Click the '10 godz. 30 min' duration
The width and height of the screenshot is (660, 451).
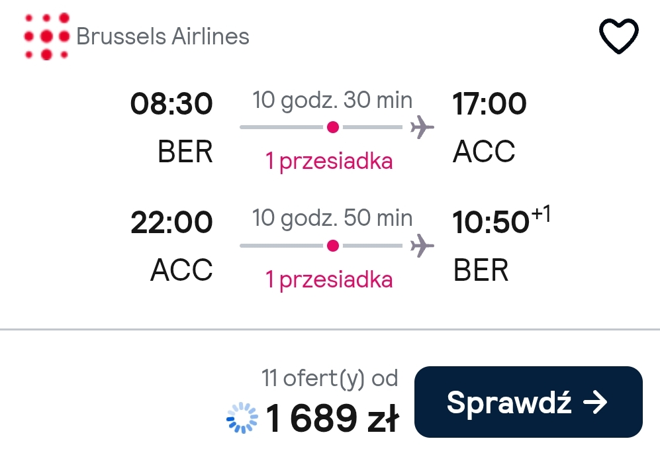click(x=332, y=100)
